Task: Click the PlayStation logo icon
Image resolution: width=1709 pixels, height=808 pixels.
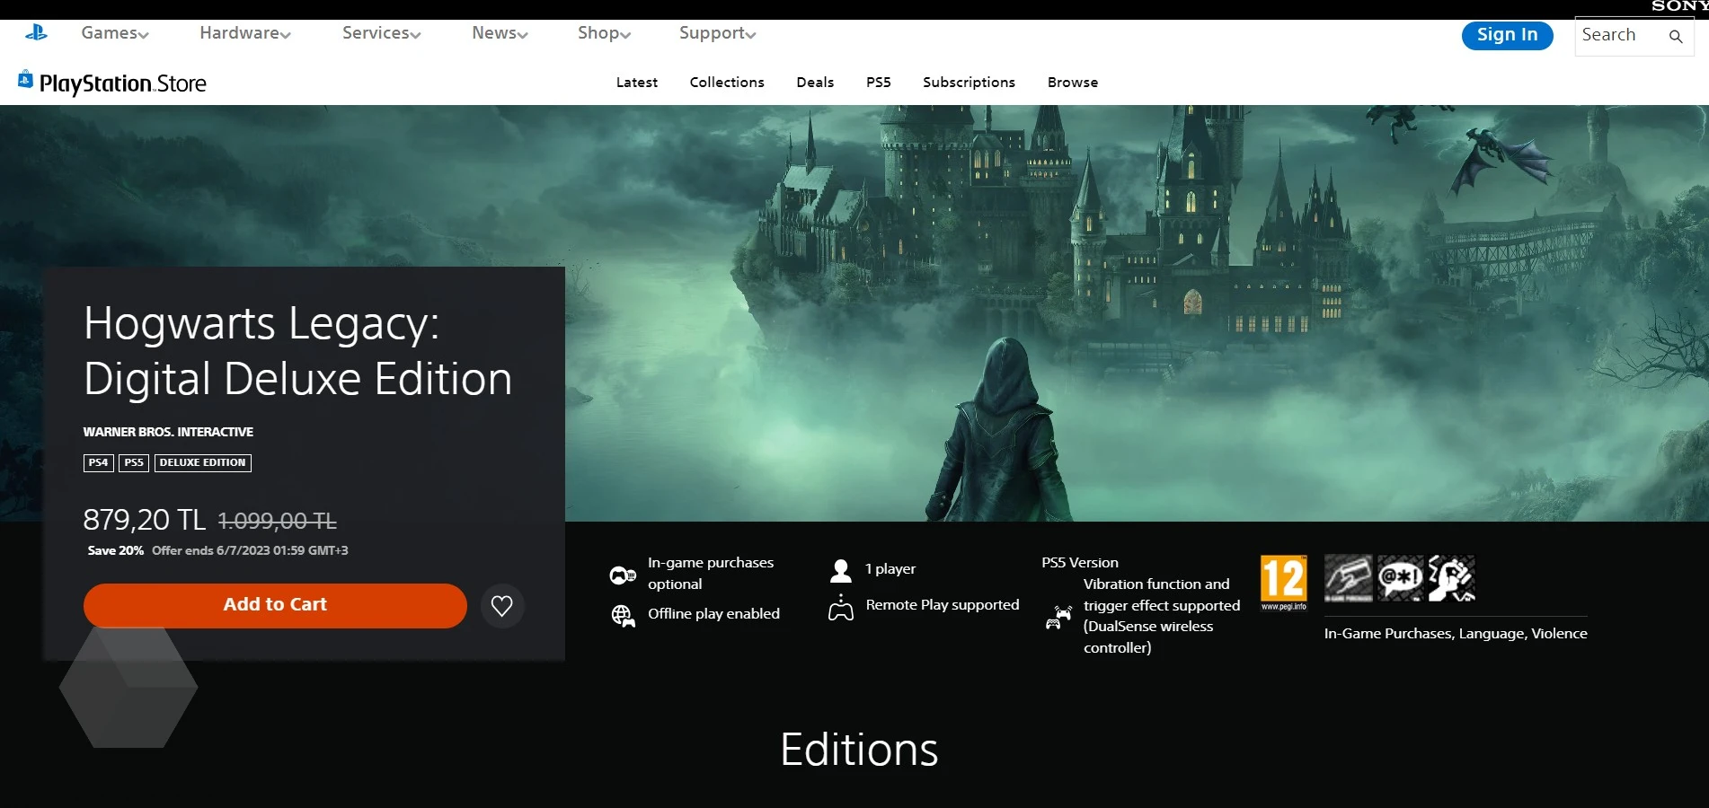Action: tap(36, 33)
